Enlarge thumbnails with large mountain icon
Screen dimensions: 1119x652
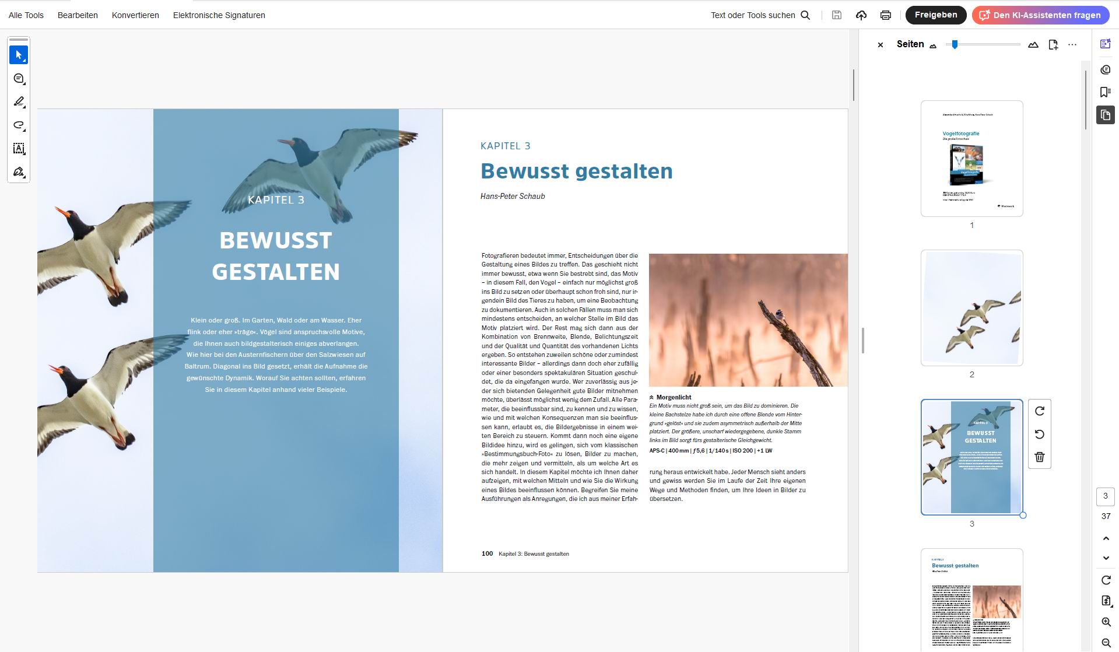coord(1033,44)
